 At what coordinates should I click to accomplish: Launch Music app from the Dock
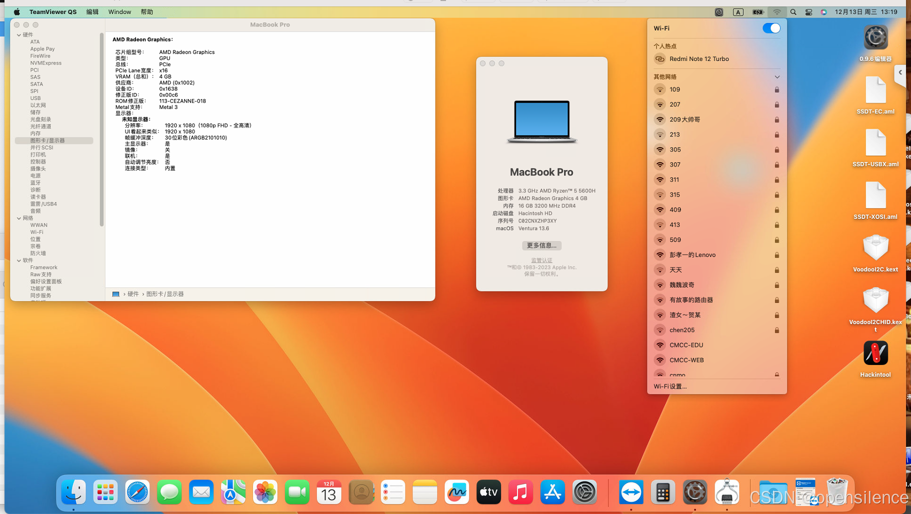521,492
